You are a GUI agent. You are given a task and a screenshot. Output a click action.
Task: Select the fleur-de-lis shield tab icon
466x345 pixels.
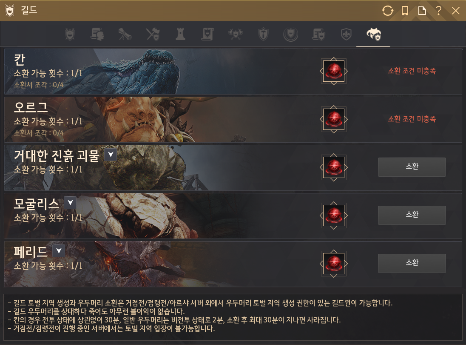[x=346, y=34]
